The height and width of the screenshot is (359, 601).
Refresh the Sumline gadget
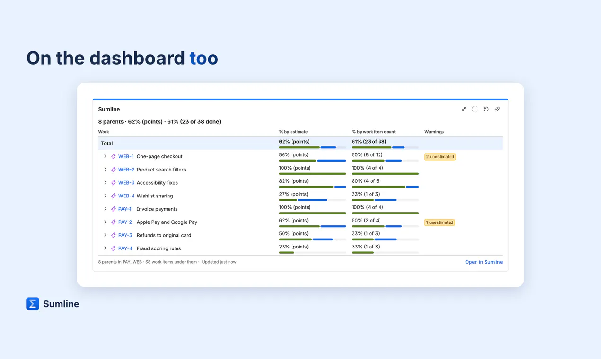point(486,109)
